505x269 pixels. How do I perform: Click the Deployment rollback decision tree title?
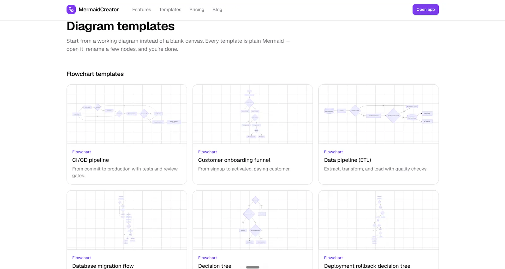[x=367, y=266]
